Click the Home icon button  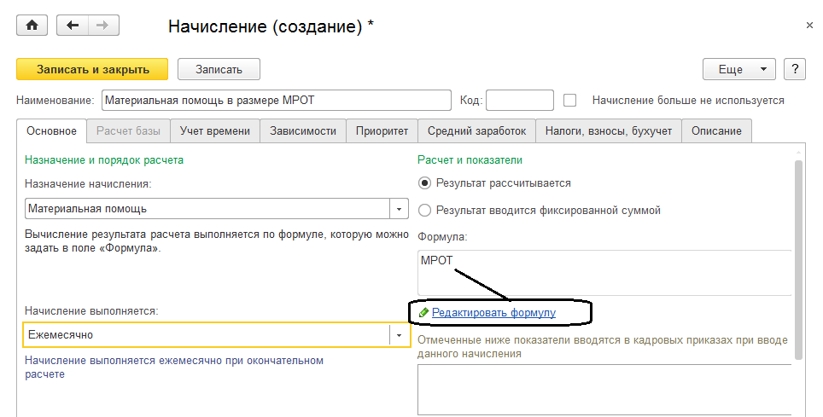[x=32, y=26]
